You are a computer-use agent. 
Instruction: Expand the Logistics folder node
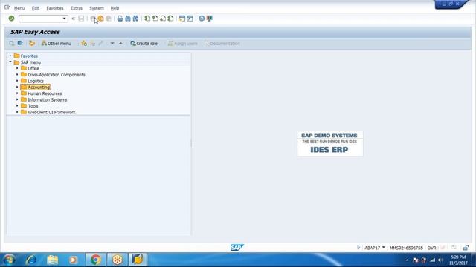coord(17,81)
